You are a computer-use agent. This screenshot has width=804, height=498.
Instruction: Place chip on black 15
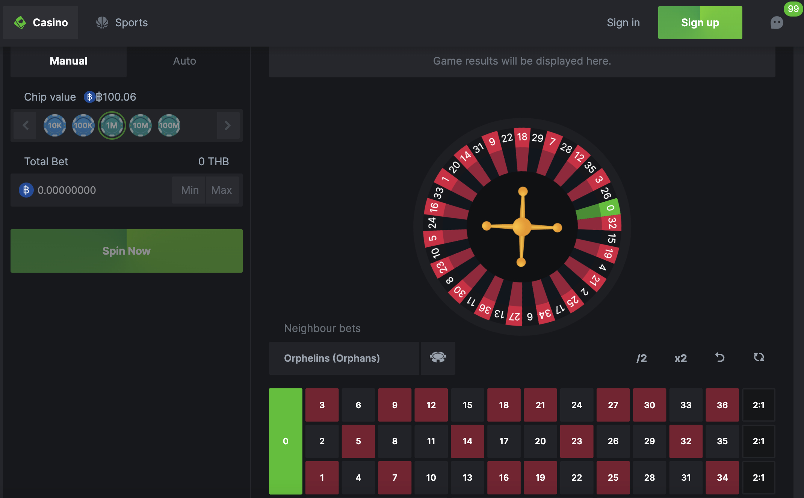point(468,405)
